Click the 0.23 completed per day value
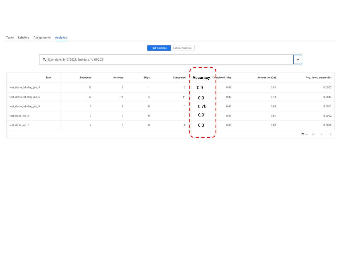Screen dimensions: 341x255 click(x=229, y=116)
